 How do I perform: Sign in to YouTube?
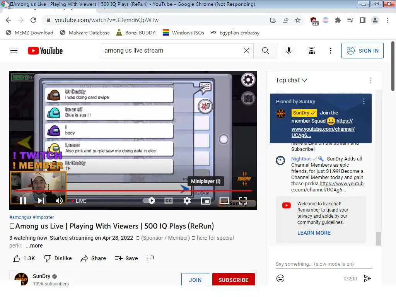tap(362, 51)
